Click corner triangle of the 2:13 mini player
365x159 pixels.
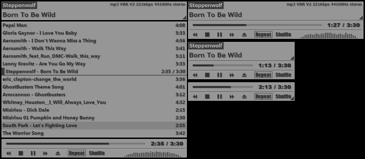coord(292,98)
